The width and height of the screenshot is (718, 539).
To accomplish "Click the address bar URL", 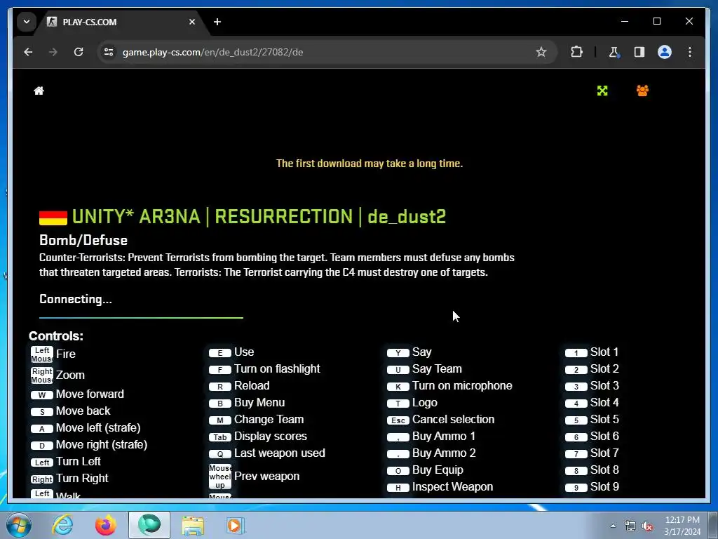I will [x=213, y=52].
